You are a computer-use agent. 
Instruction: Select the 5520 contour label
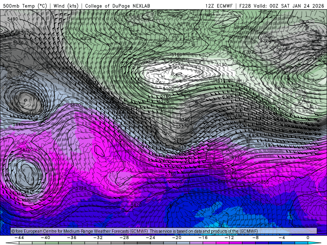point(26,33)
